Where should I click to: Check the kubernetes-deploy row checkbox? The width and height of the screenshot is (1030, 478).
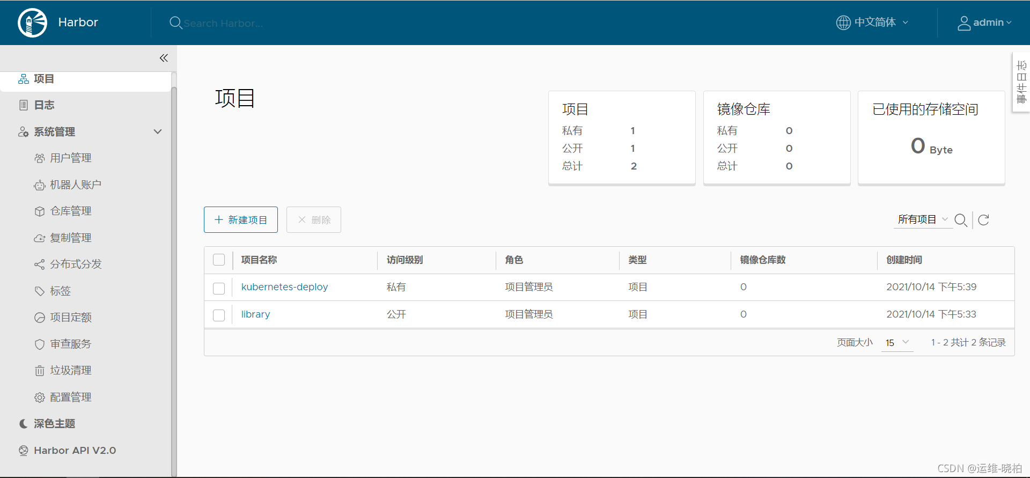click(x=219, y=288)
